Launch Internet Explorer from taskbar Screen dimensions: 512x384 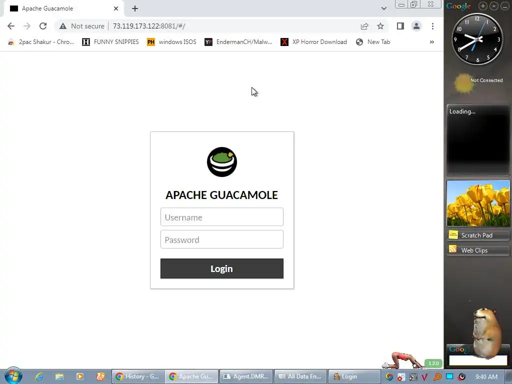tap(39, 376)
